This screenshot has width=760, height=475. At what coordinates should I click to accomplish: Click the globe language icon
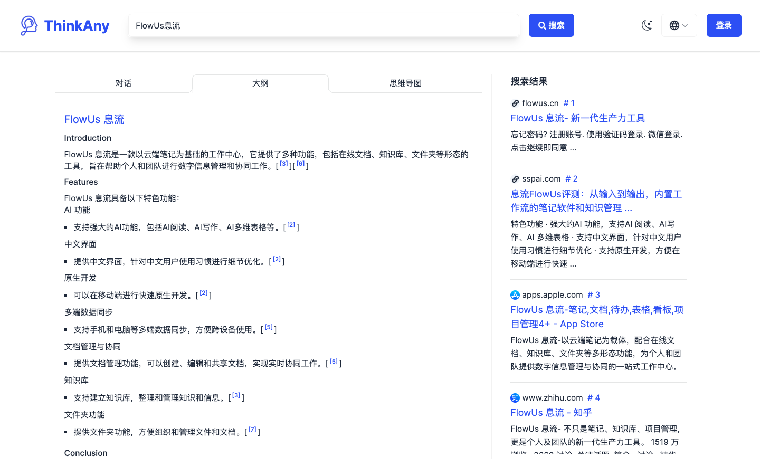pos(674,25)
